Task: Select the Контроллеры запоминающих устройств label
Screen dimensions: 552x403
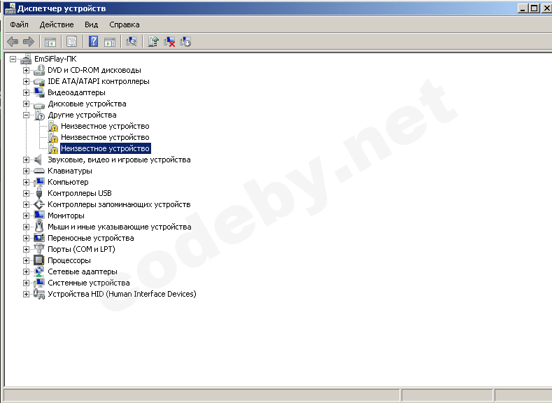Action: tap(119, 204)
